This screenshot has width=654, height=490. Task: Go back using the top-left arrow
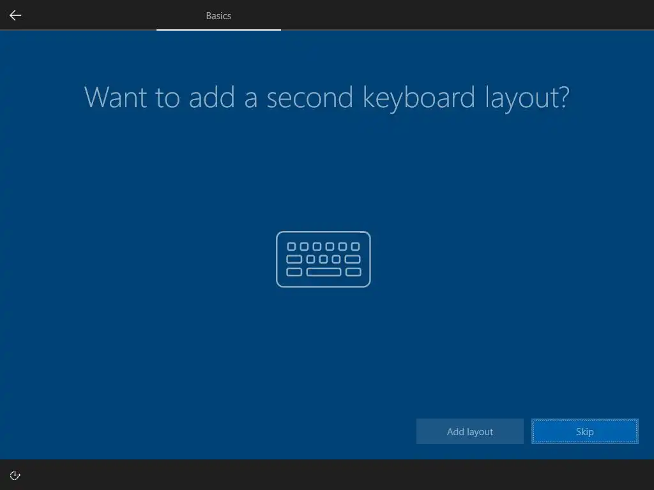coord(15,15)
